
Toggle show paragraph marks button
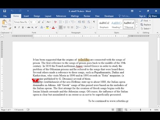[x=94, y=22]
